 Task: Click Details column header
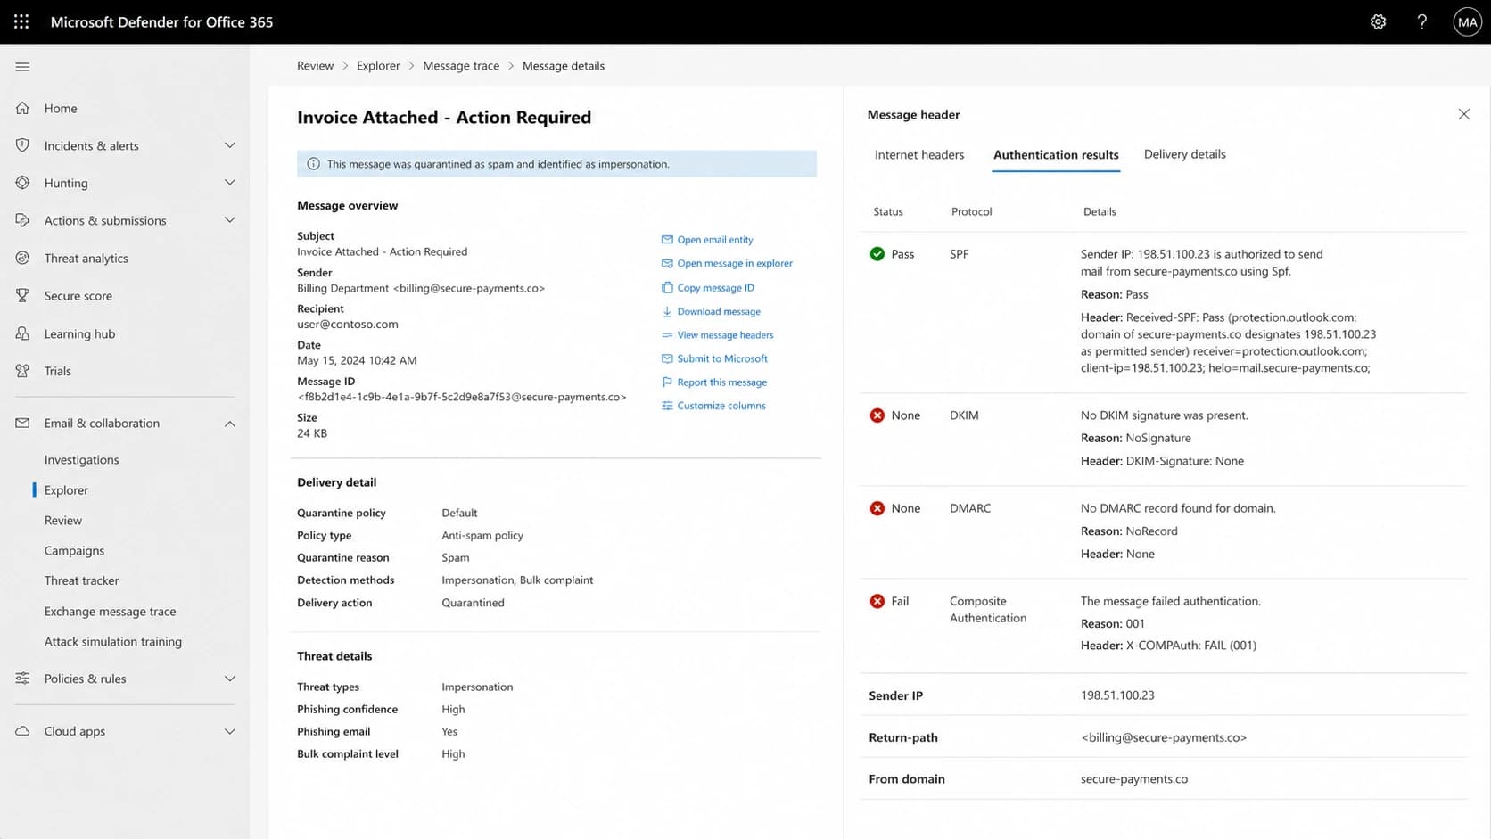point(1100,211)
